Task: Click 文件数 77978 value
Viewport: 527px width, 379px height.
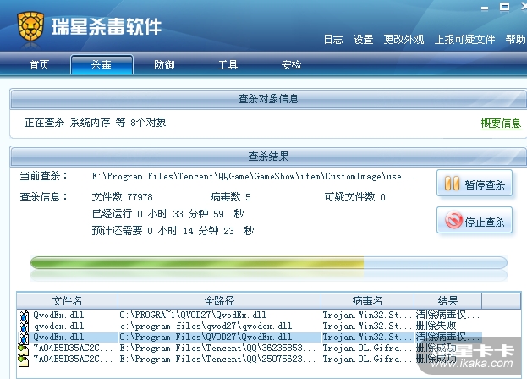Action: tap(123, 197)
